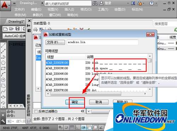Open the 格式(O) menu

coord(86,10)
